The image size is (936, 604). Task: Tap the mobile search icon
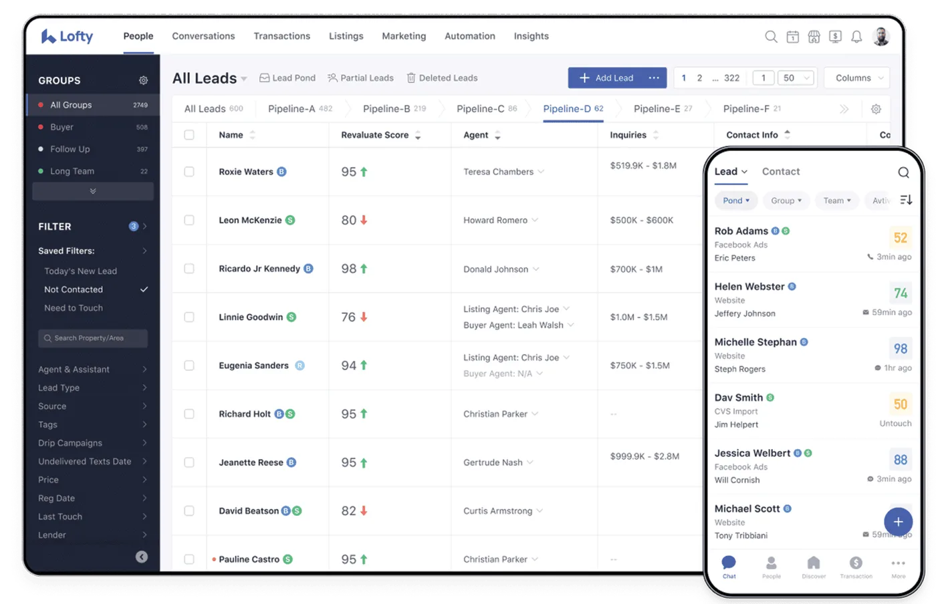(x=903, y=172)
